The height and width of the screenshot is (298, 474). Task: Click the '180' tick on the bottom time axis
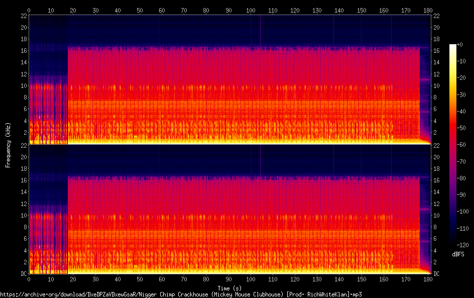click(x=428, y=279)
